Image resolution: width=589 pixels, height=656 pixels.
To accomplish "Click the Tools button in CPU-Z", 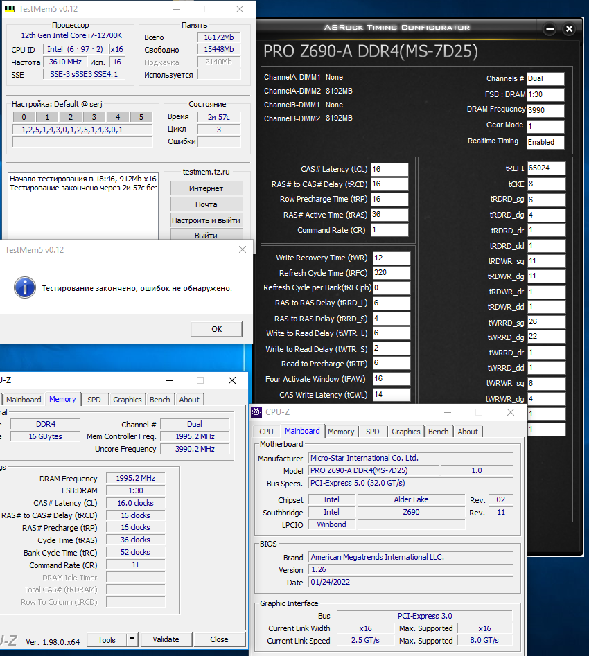I will (x=107, y=639).
